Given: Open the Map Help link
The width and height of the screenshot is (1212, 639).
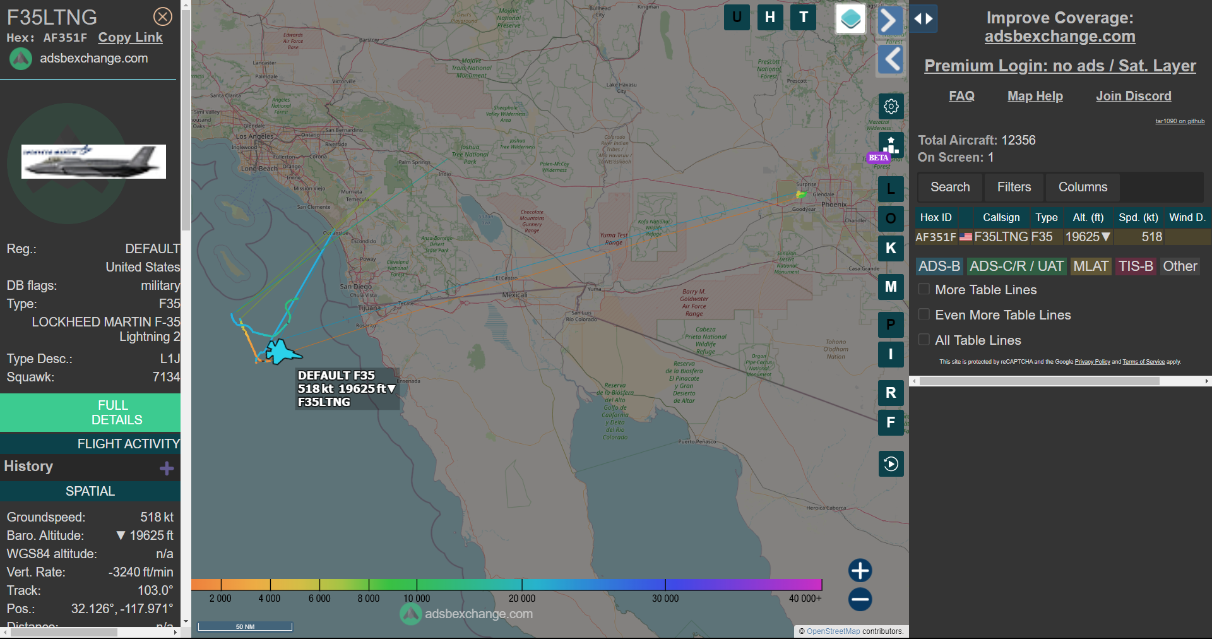Looking at the screenshot, I should (x=1035, y=96).
